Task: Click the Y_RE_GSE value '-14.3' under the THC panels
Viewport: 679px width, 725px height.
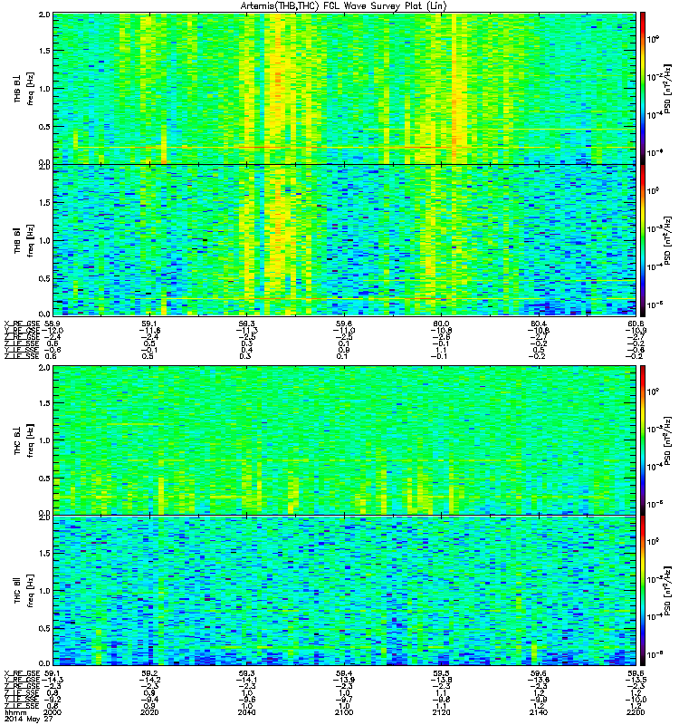Action: pyautogui.click(x=53, y=680)
